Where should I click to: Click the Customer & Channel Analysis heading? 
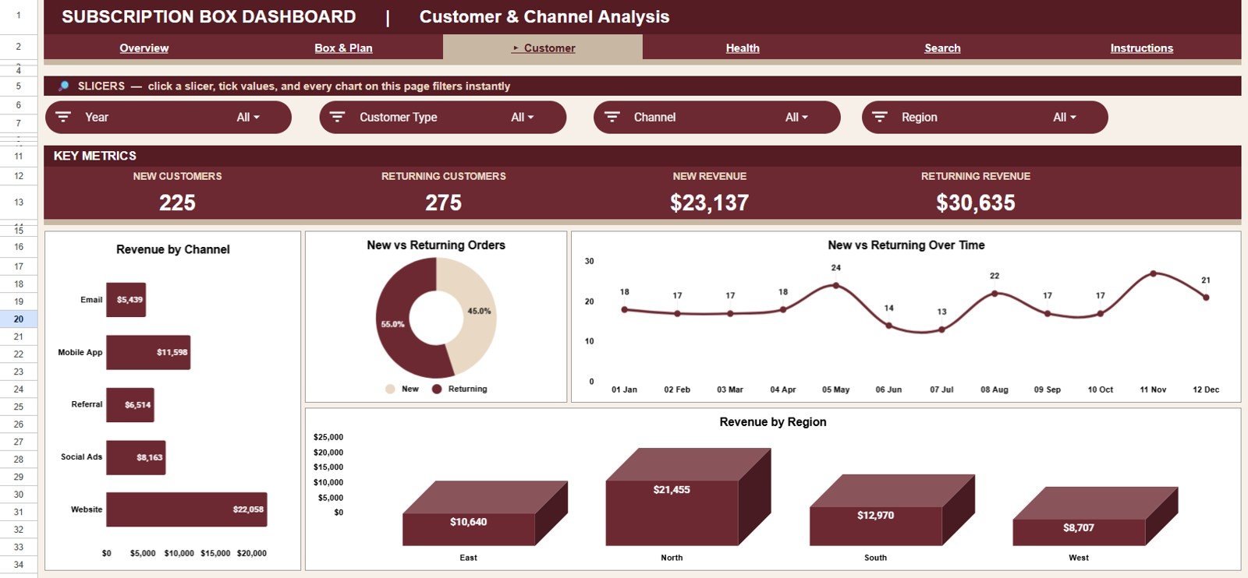click(x=544, y=16)
